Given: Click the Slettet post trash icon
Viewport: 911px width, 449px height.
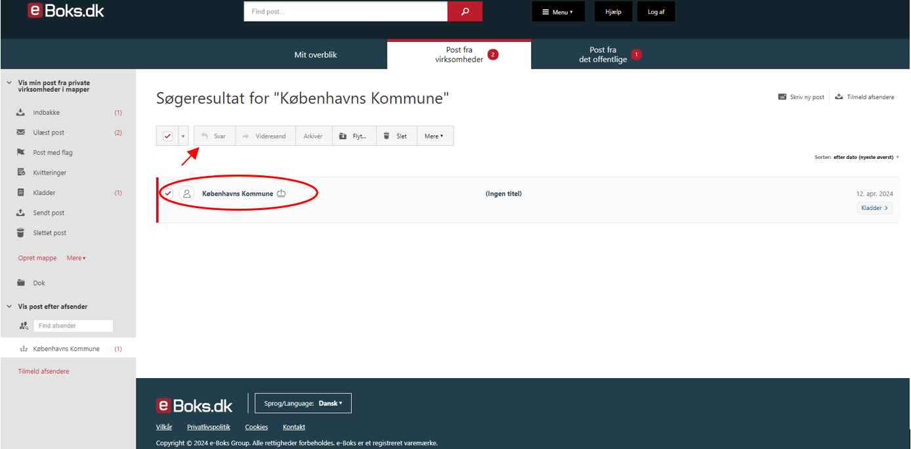Looking at the screenshot, I should coord(20,233).
